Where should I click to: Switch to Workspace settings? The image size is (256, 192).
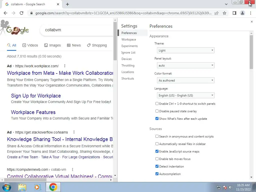129,39
